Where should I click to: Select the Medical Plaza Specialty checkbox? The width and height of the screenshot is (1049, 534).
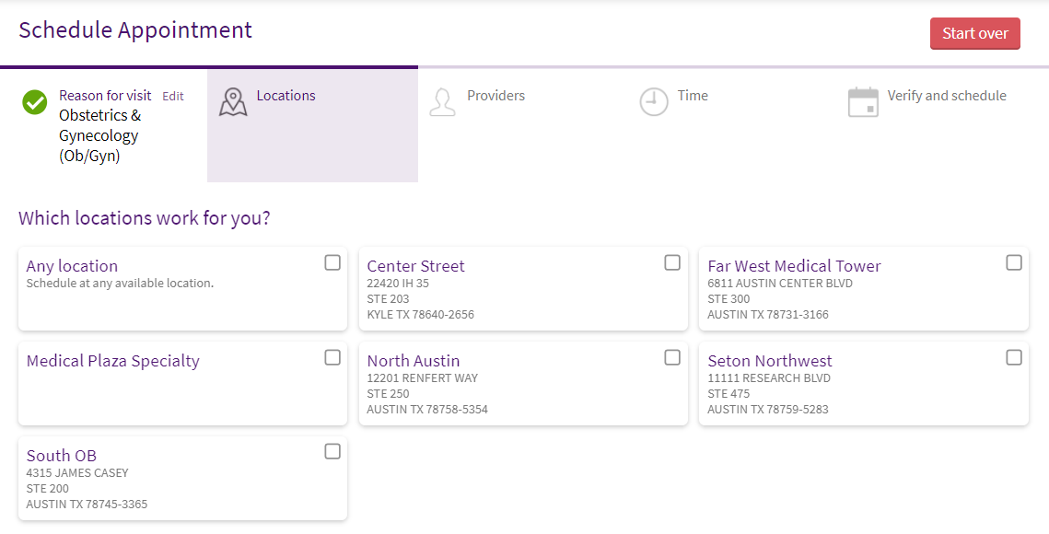[332, 358]
